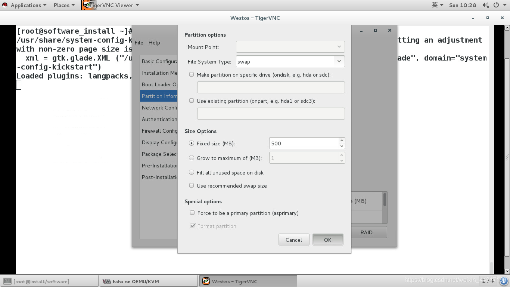Open the TigerVNC Viewer app menu
Viewport: 510px width, 287px height.
[x=114, y=5]
